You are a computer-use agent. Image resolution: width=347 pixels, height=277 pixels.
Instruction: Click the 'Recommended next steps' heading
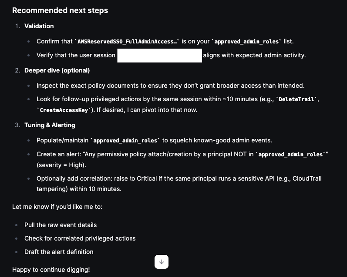coord(60,10)
